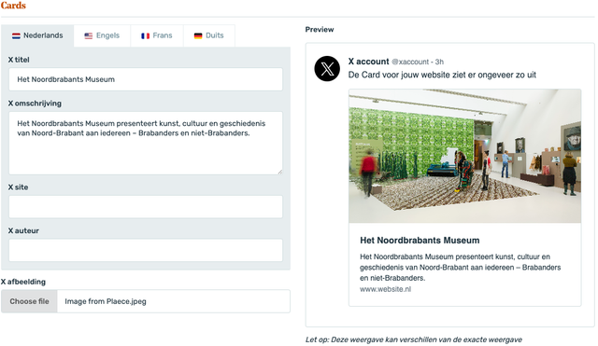Click the museum preview image

[x=465, y=156]
